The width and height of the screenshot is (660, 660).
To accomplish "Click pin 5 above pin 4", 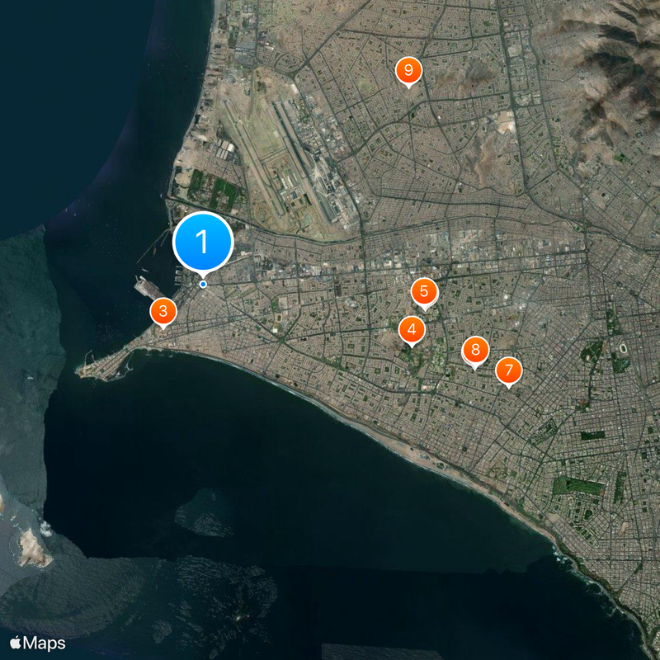I will 425,290.
